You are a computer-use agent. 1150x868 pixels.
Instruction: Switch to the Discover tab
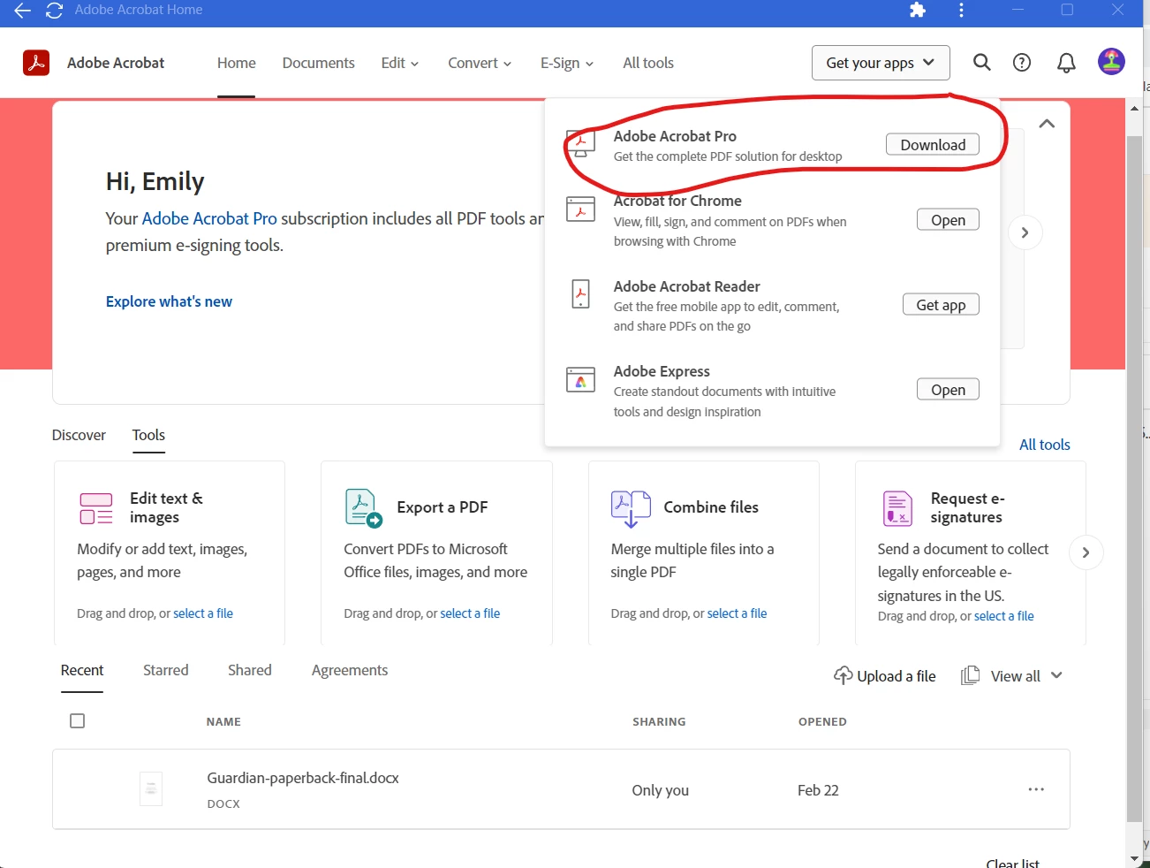(x=79, y=435)
